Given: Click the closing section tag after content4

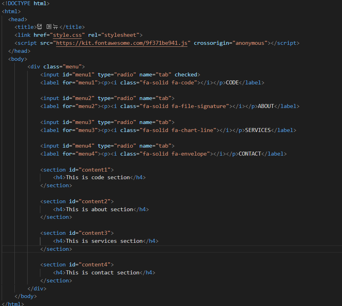Looking at the screenshot, I should pos(56,280).
